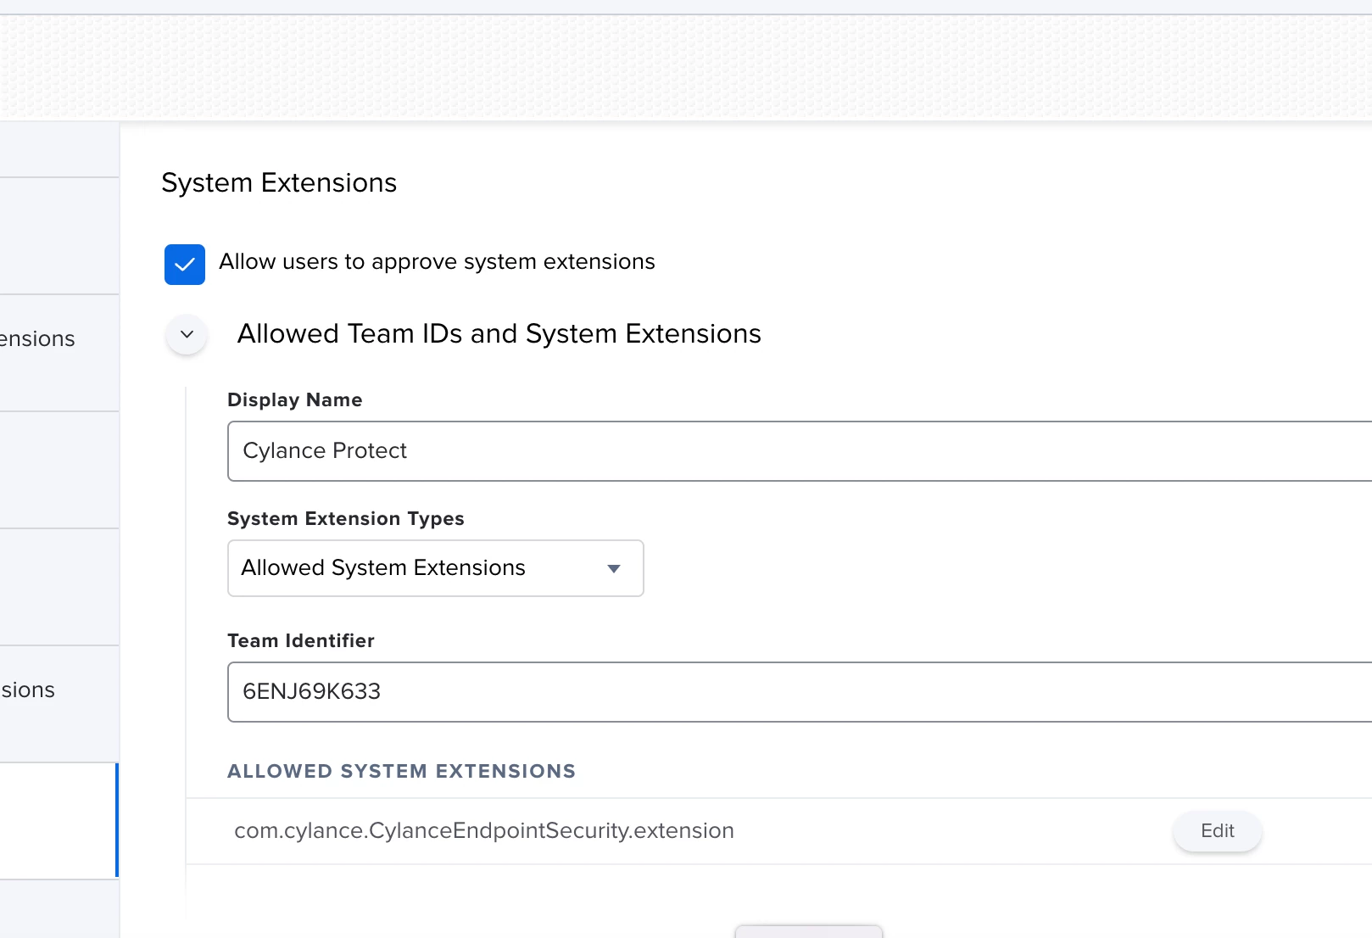Click the System Extensions page heading
Screen dimensions: 1372x938
tap(279, 183)
